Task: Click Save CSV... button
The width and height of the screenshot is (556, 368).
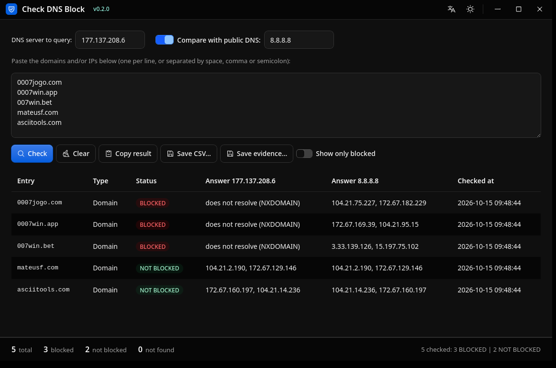Action: 189,154
